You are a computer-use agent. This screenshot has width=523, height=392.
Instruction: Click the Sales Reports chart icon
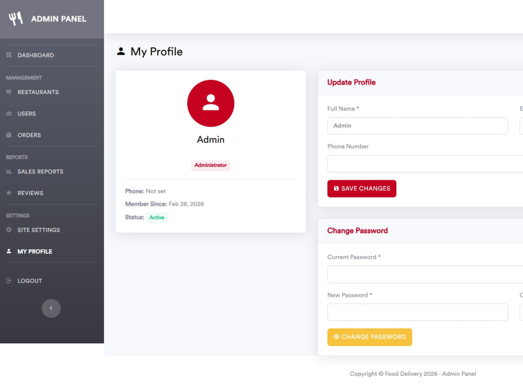coord(9,171)
